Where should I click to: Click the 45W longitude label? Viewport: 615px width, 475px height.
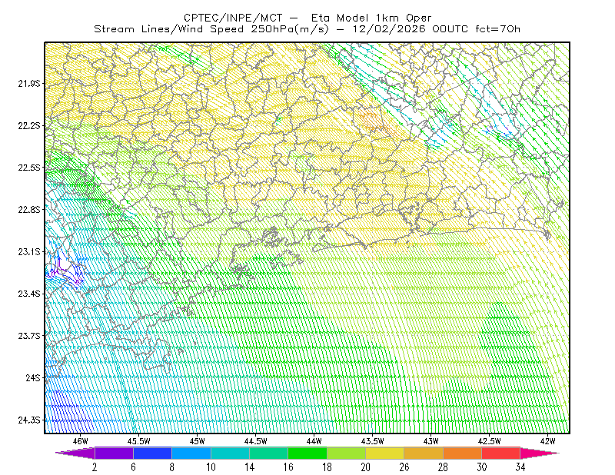tap(198, 441)
